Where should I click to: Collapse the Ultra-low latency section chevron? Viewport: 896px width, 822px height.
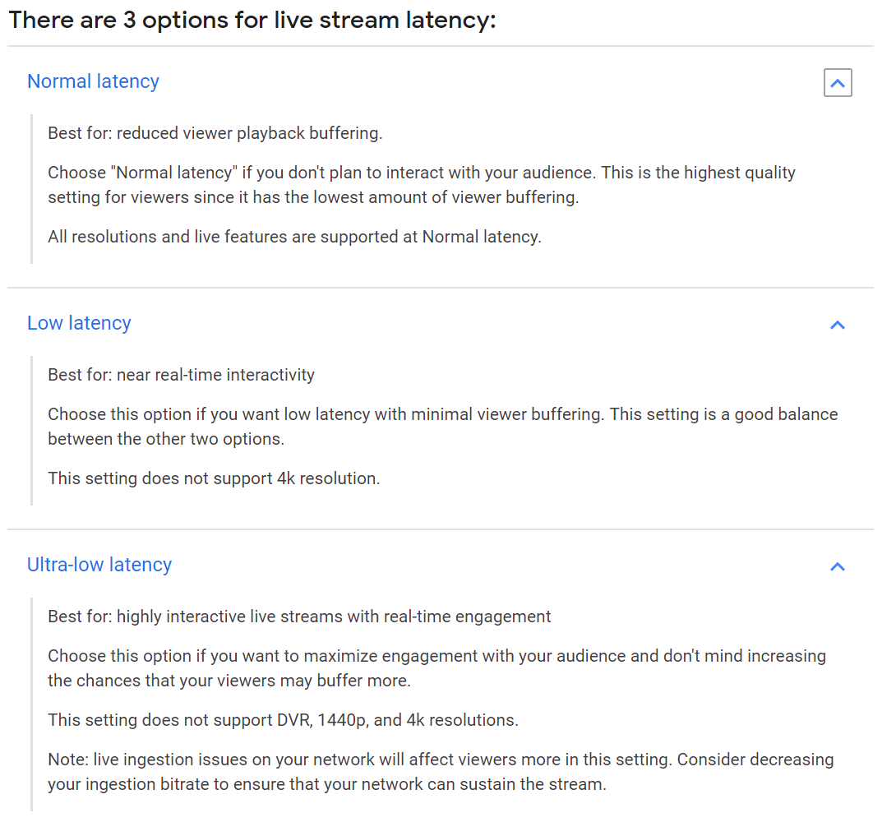coord(837,566)
